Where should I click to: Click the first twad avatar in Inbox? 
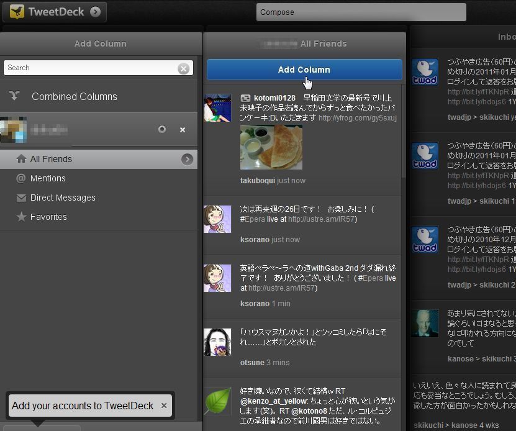[x=425, y=72]
